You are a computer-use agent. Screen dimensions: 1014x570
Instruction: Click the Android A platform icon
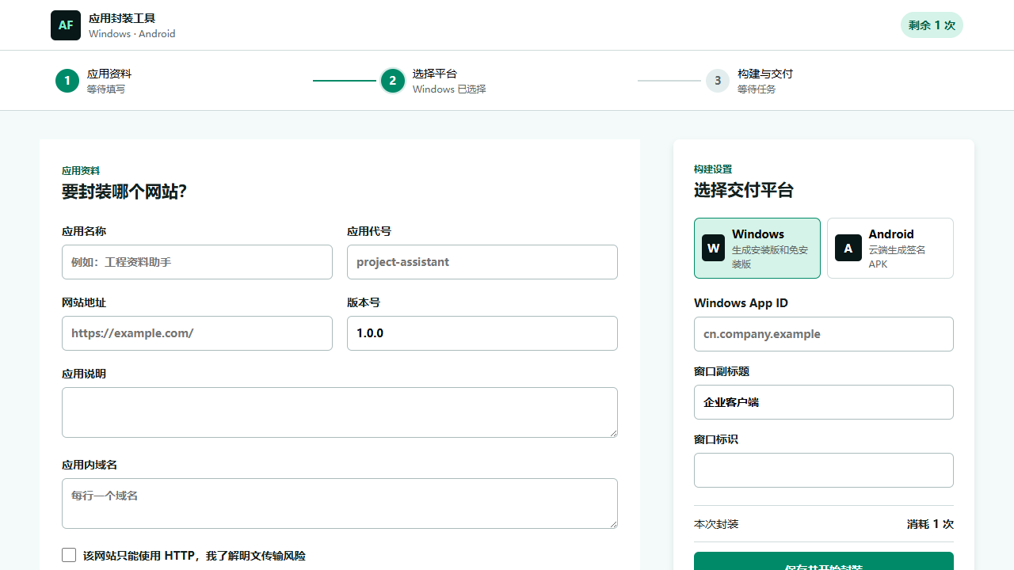pos(848,248)
